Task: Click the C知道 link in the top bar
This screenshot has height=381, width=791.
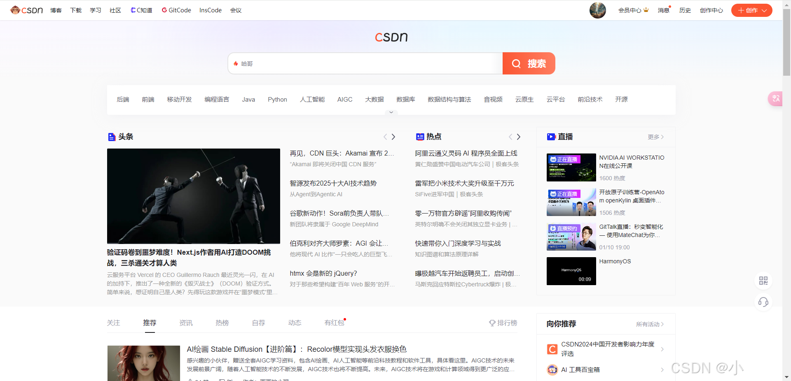Action: point(141,10)
